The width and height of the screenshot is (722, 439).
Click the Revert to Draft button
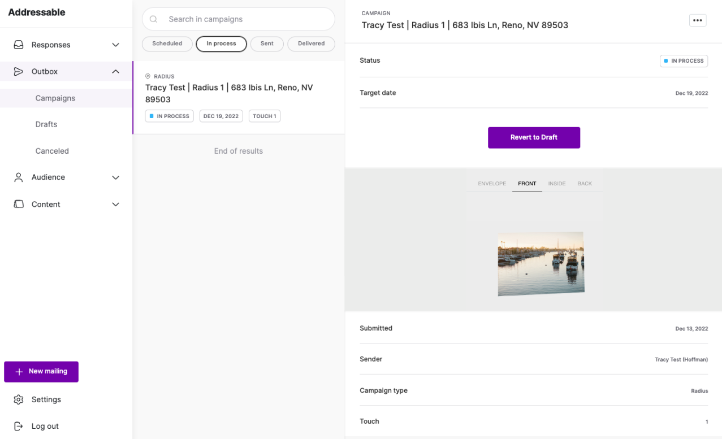534,137
